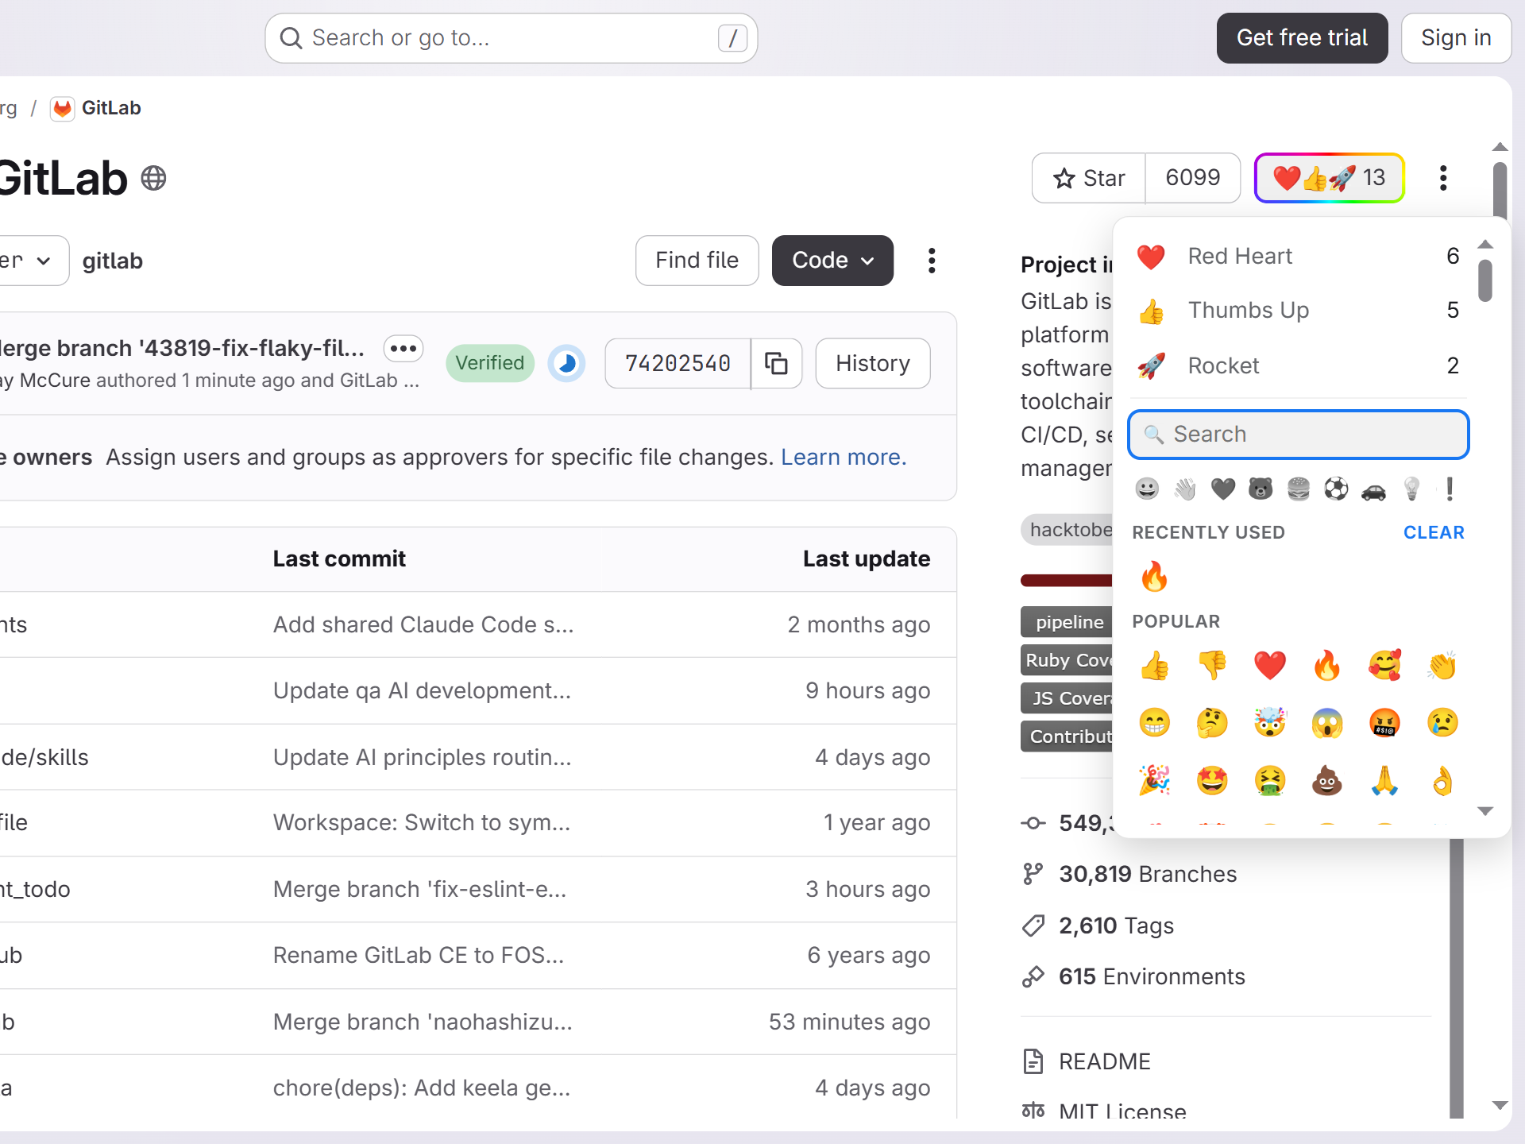
Task: Click the page scrollbar down arrow
Action: click(x=1500, y=1105)
